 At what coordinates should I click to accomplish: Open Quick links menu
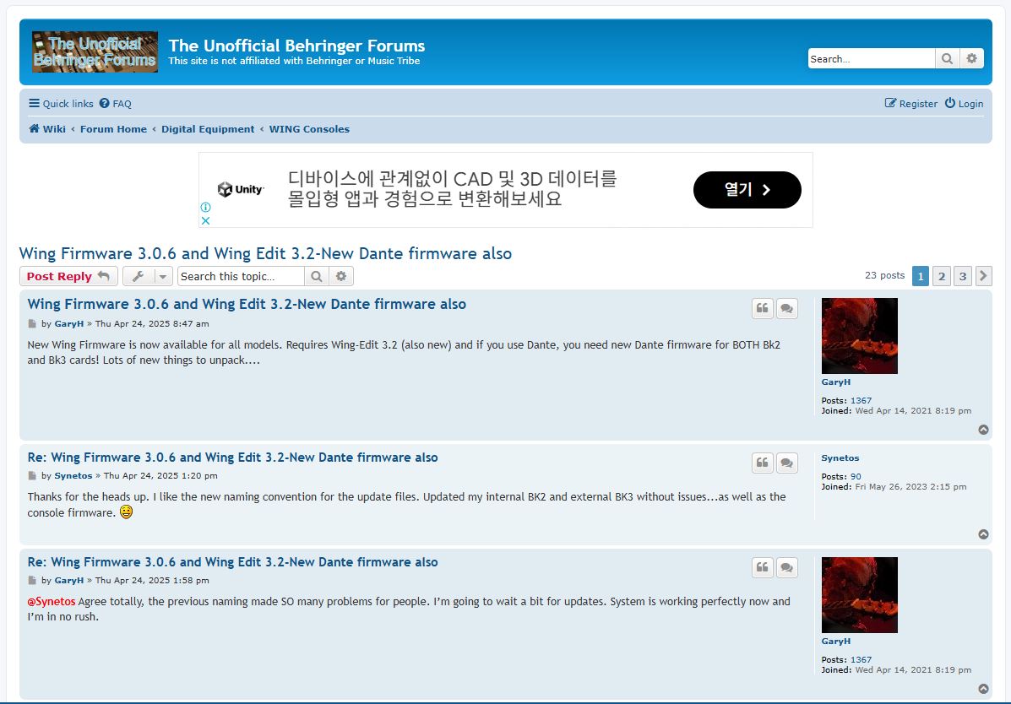point(60,103)
